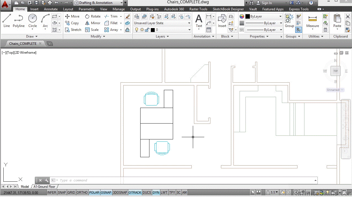Expand the Properties panel
The image size is (352, 197).
(259, 36)
